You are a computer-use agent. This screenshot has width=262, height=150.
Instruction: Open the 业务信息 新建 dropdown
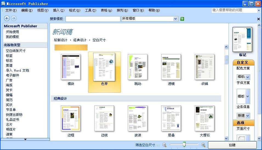(248, 116)
